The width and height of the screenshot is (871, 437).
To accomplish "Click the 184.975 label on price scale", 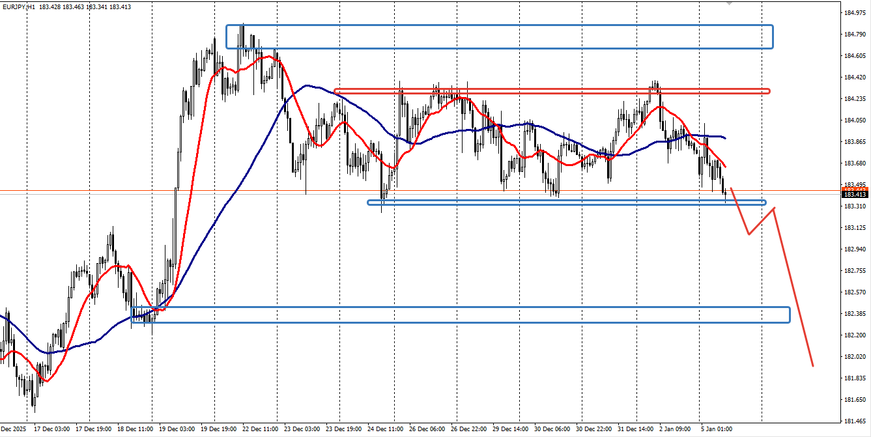I will click(x=855, y=13).
